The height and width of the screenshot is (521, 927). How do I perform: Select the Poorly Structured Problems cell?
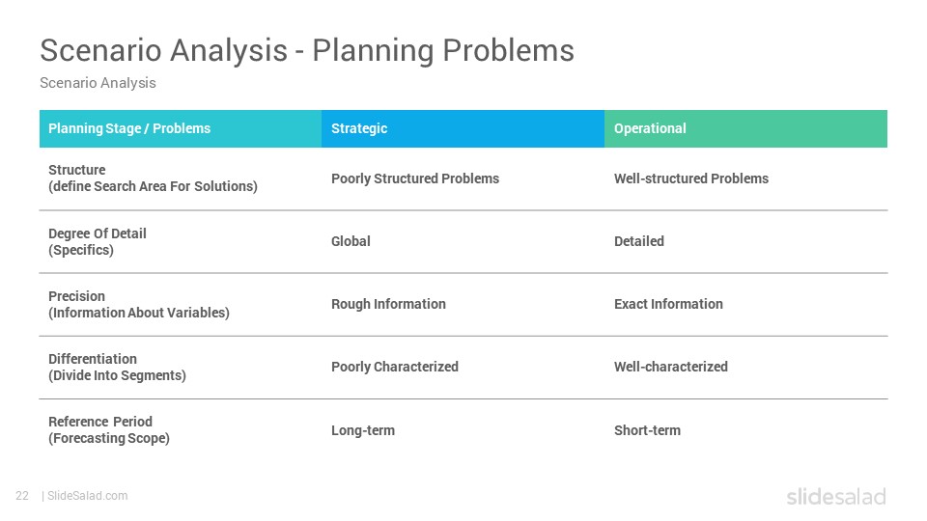[x=415, y=178]
